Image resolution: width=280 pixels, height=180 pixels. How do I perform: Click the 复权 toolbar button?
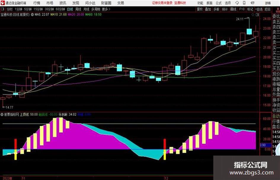pos(200,9)
